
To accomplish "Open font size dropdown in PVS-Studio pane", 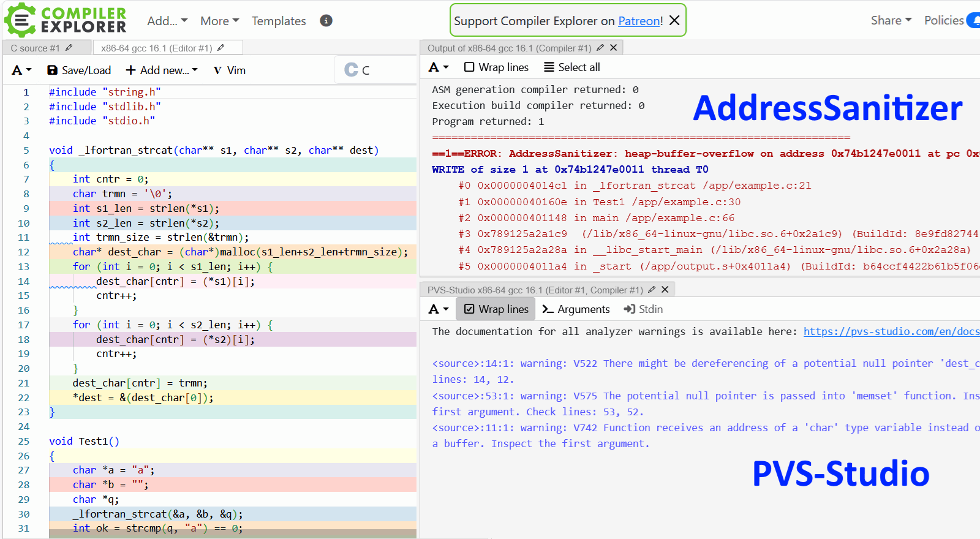I will 439,309.
